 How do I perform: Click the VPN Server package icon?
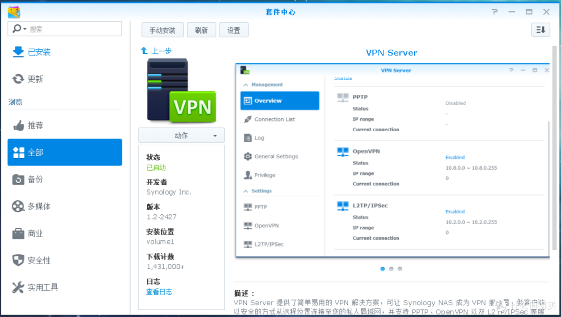tap(181, 90)
